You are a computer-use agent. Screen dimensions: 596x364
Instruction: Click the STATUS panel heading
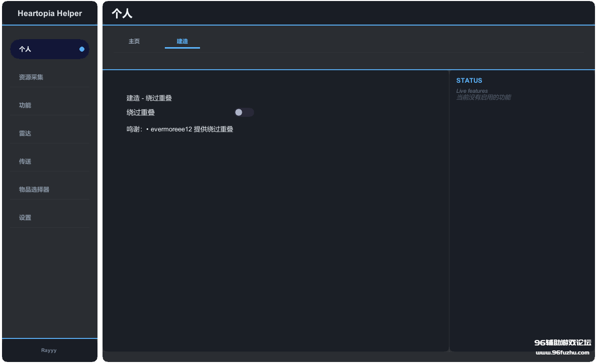pos(469,80)
